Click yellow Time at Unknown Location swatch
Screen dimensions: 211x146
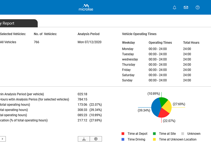(154, 140)
